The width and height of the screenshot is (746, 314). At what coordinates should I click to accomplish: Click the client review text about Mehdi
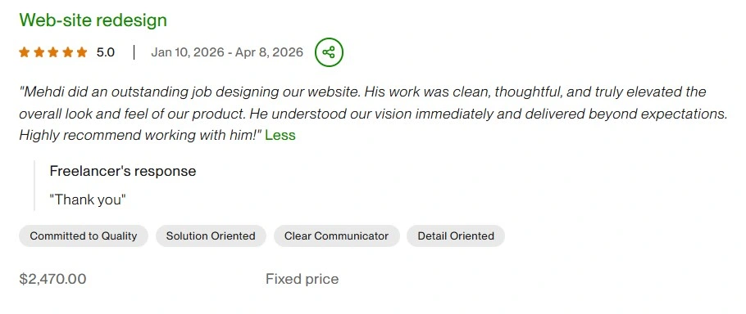point(374,114)
